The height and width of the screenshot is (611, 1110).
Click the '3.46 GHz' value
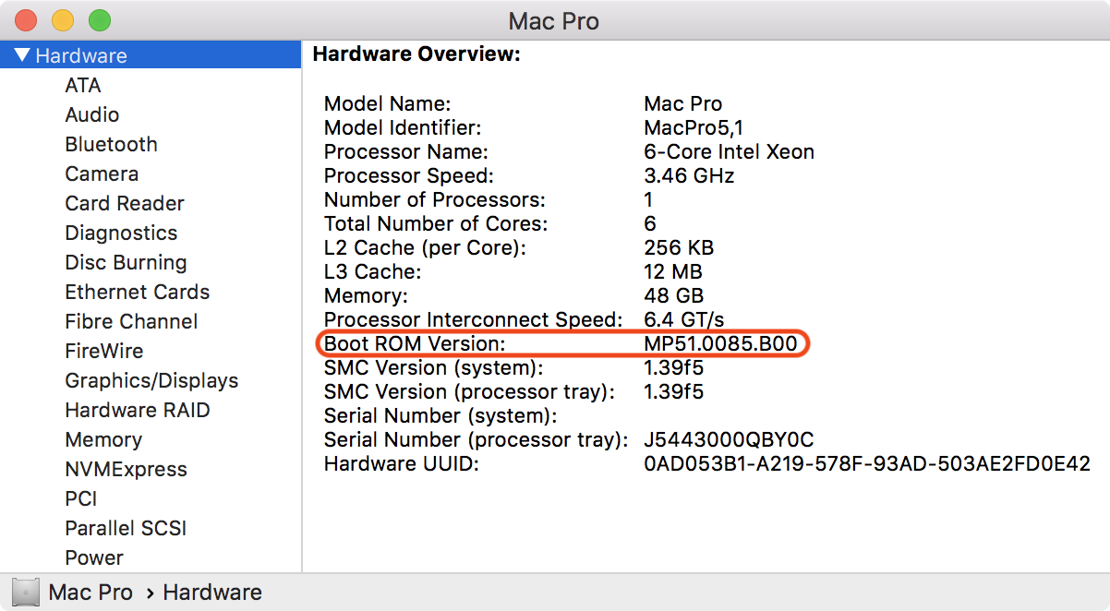[x=689, y=175]
